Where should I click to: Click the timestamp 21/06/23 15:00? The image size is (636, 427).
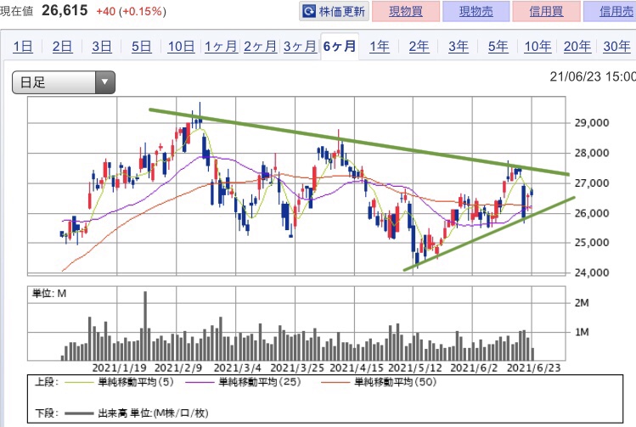[593, 76]
